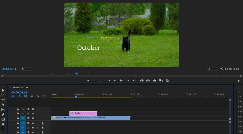Toggle captions track CC button
The image size is (243, 134).
[x=44, y=96]
